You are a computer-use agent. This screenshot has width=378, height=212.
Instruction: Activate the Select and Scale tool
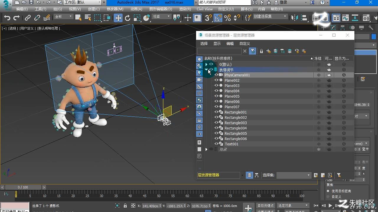tap(137, 18)
